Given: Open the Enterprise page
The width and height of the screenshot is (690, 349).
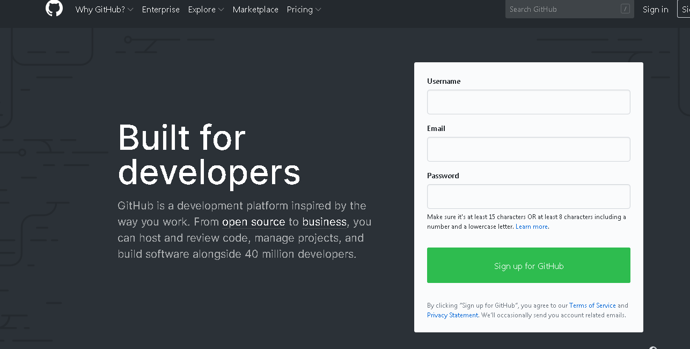Looking at the screenshot, I should point(161,10).
